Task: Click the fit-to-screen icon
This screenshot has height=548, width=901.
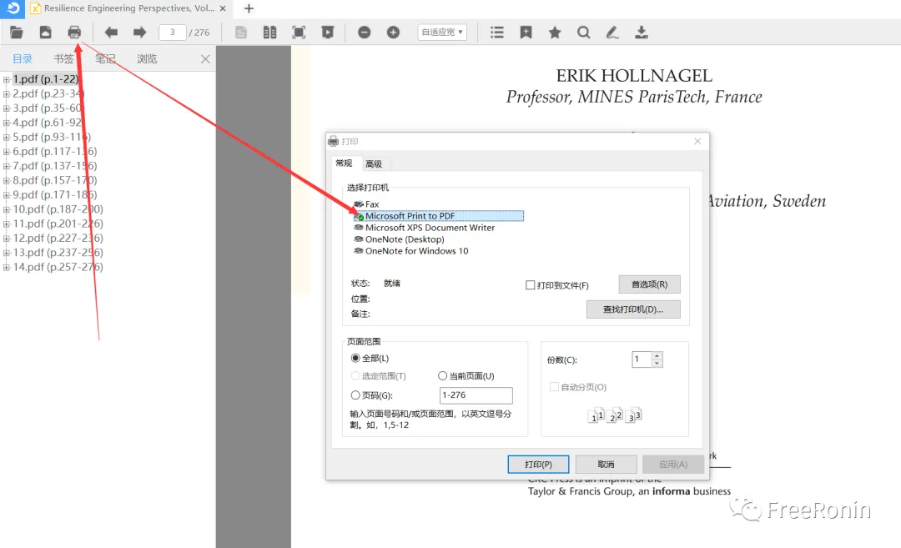Action: coord(299,33)
